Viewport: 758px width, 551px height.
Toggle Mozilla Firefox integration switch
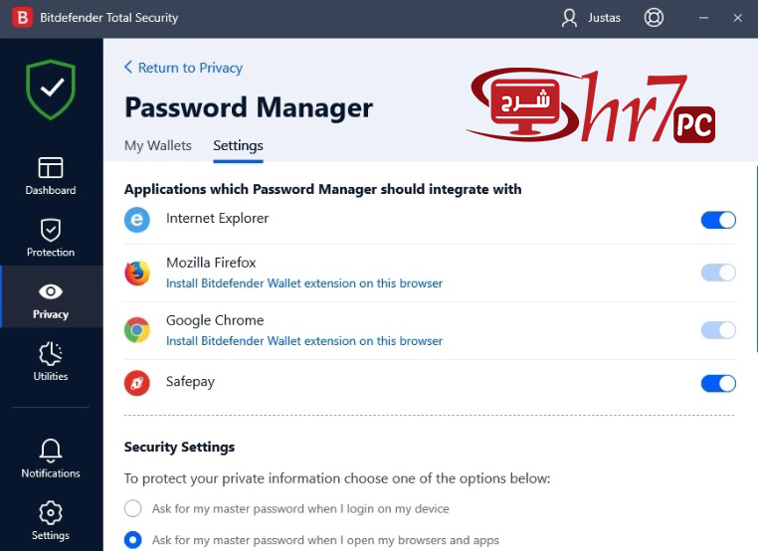pos(718,273)
